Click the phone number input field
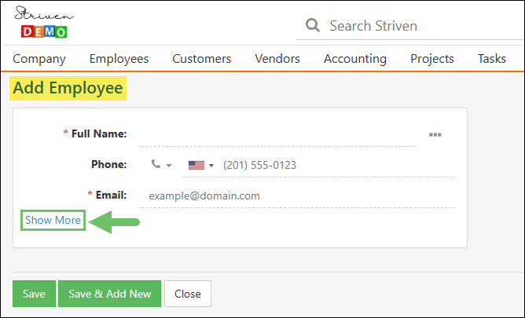 (x=337, y=165)
